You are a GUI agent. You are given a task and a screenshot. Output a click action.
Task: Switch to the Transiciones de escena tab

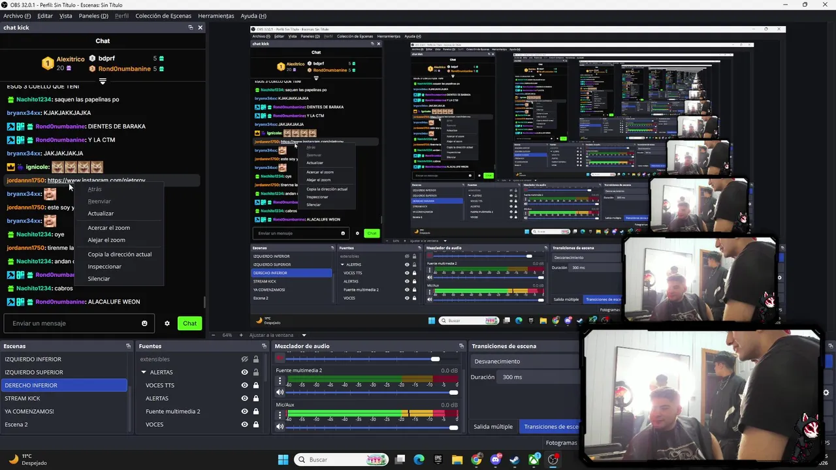(551, 426)
